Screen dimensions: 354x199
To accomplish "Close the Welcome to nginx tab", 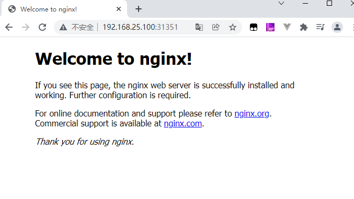I will coord(119,9).
